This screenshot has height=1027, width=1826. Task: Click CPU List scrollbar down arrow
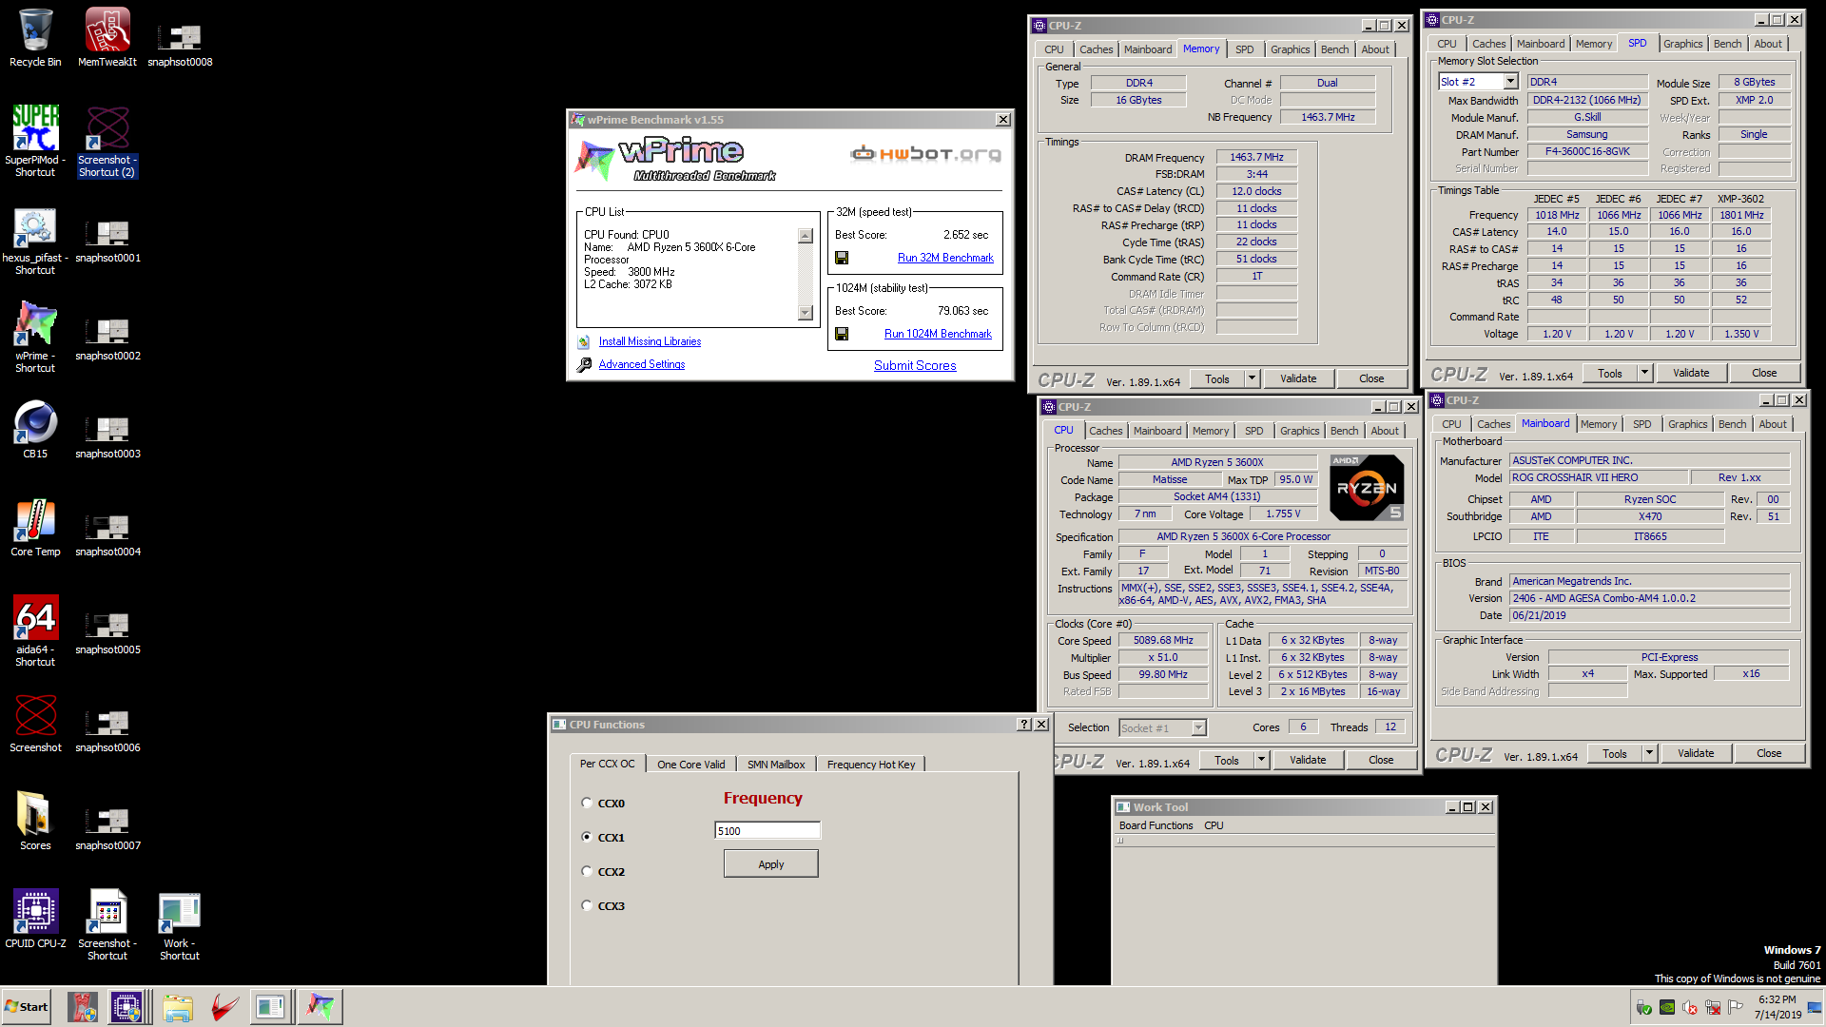pyautogui.click(x=806, y=312)
